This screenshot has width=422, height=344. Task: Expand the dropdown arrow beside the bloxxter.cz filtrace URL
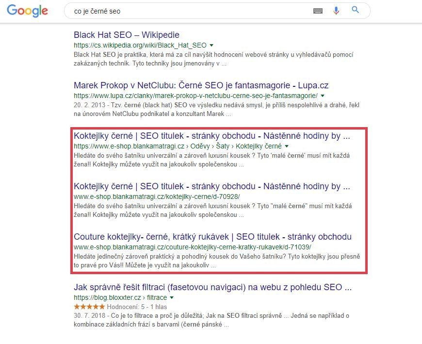(x=172, y=298)
